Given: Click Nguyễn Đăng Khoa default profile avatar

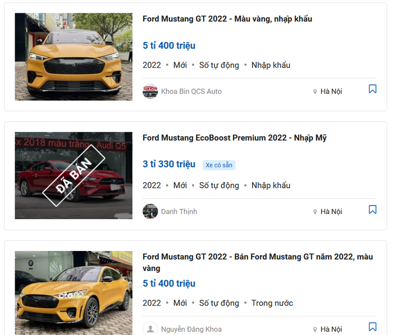Looking at the screenshot, I should pos(150,329).
